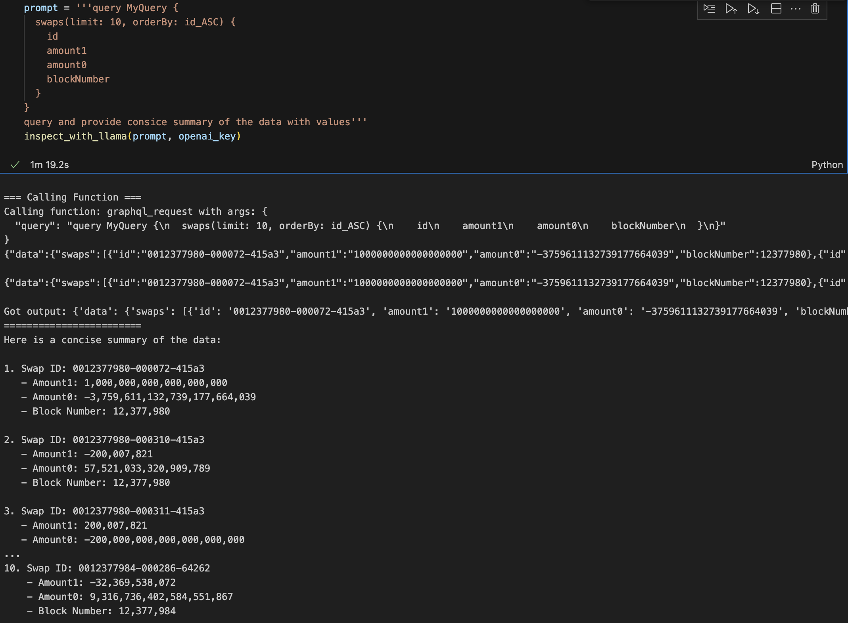Place cursor on inspect_with_llama function call
This screenshot has height=623, width=848.
[75, 136]
